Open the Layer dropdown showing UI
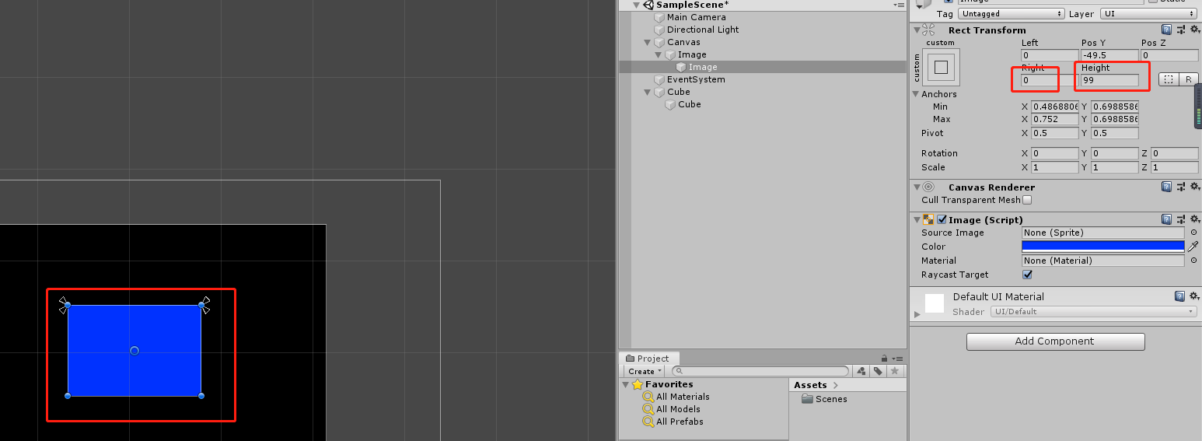The image size is (1202, 441). click(x=1148, y=13)
